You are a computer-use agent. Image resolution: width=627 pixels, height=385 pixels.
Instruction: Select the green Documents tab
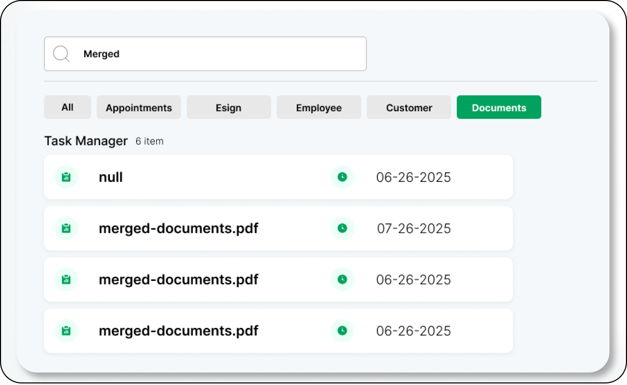499,107
